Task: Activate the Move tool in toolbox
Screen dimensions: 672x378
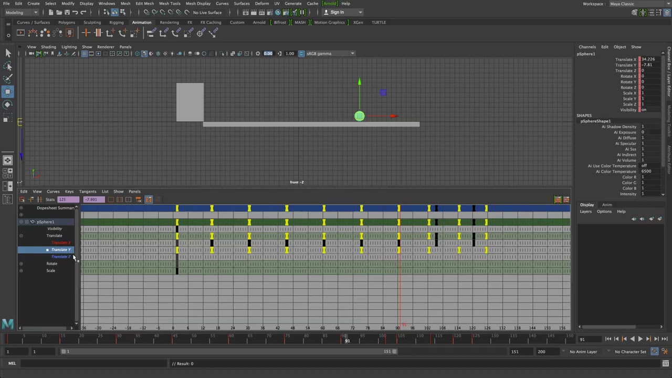Action: (x=8, y=92)
